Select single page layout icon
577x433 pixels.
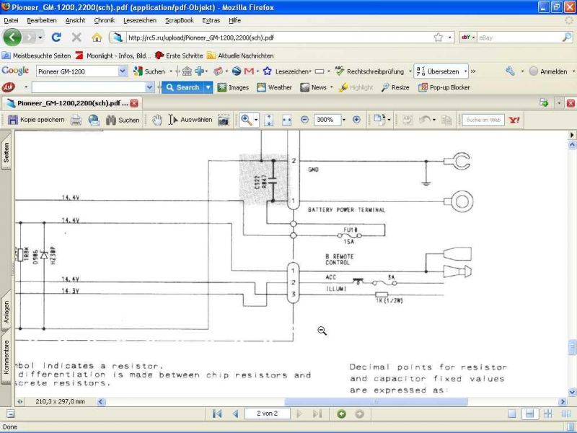click(x=512, y=414)
